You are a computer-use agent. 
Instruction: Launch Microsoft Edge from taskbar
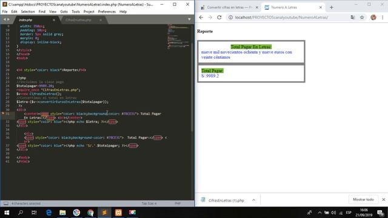coord(48,213)
